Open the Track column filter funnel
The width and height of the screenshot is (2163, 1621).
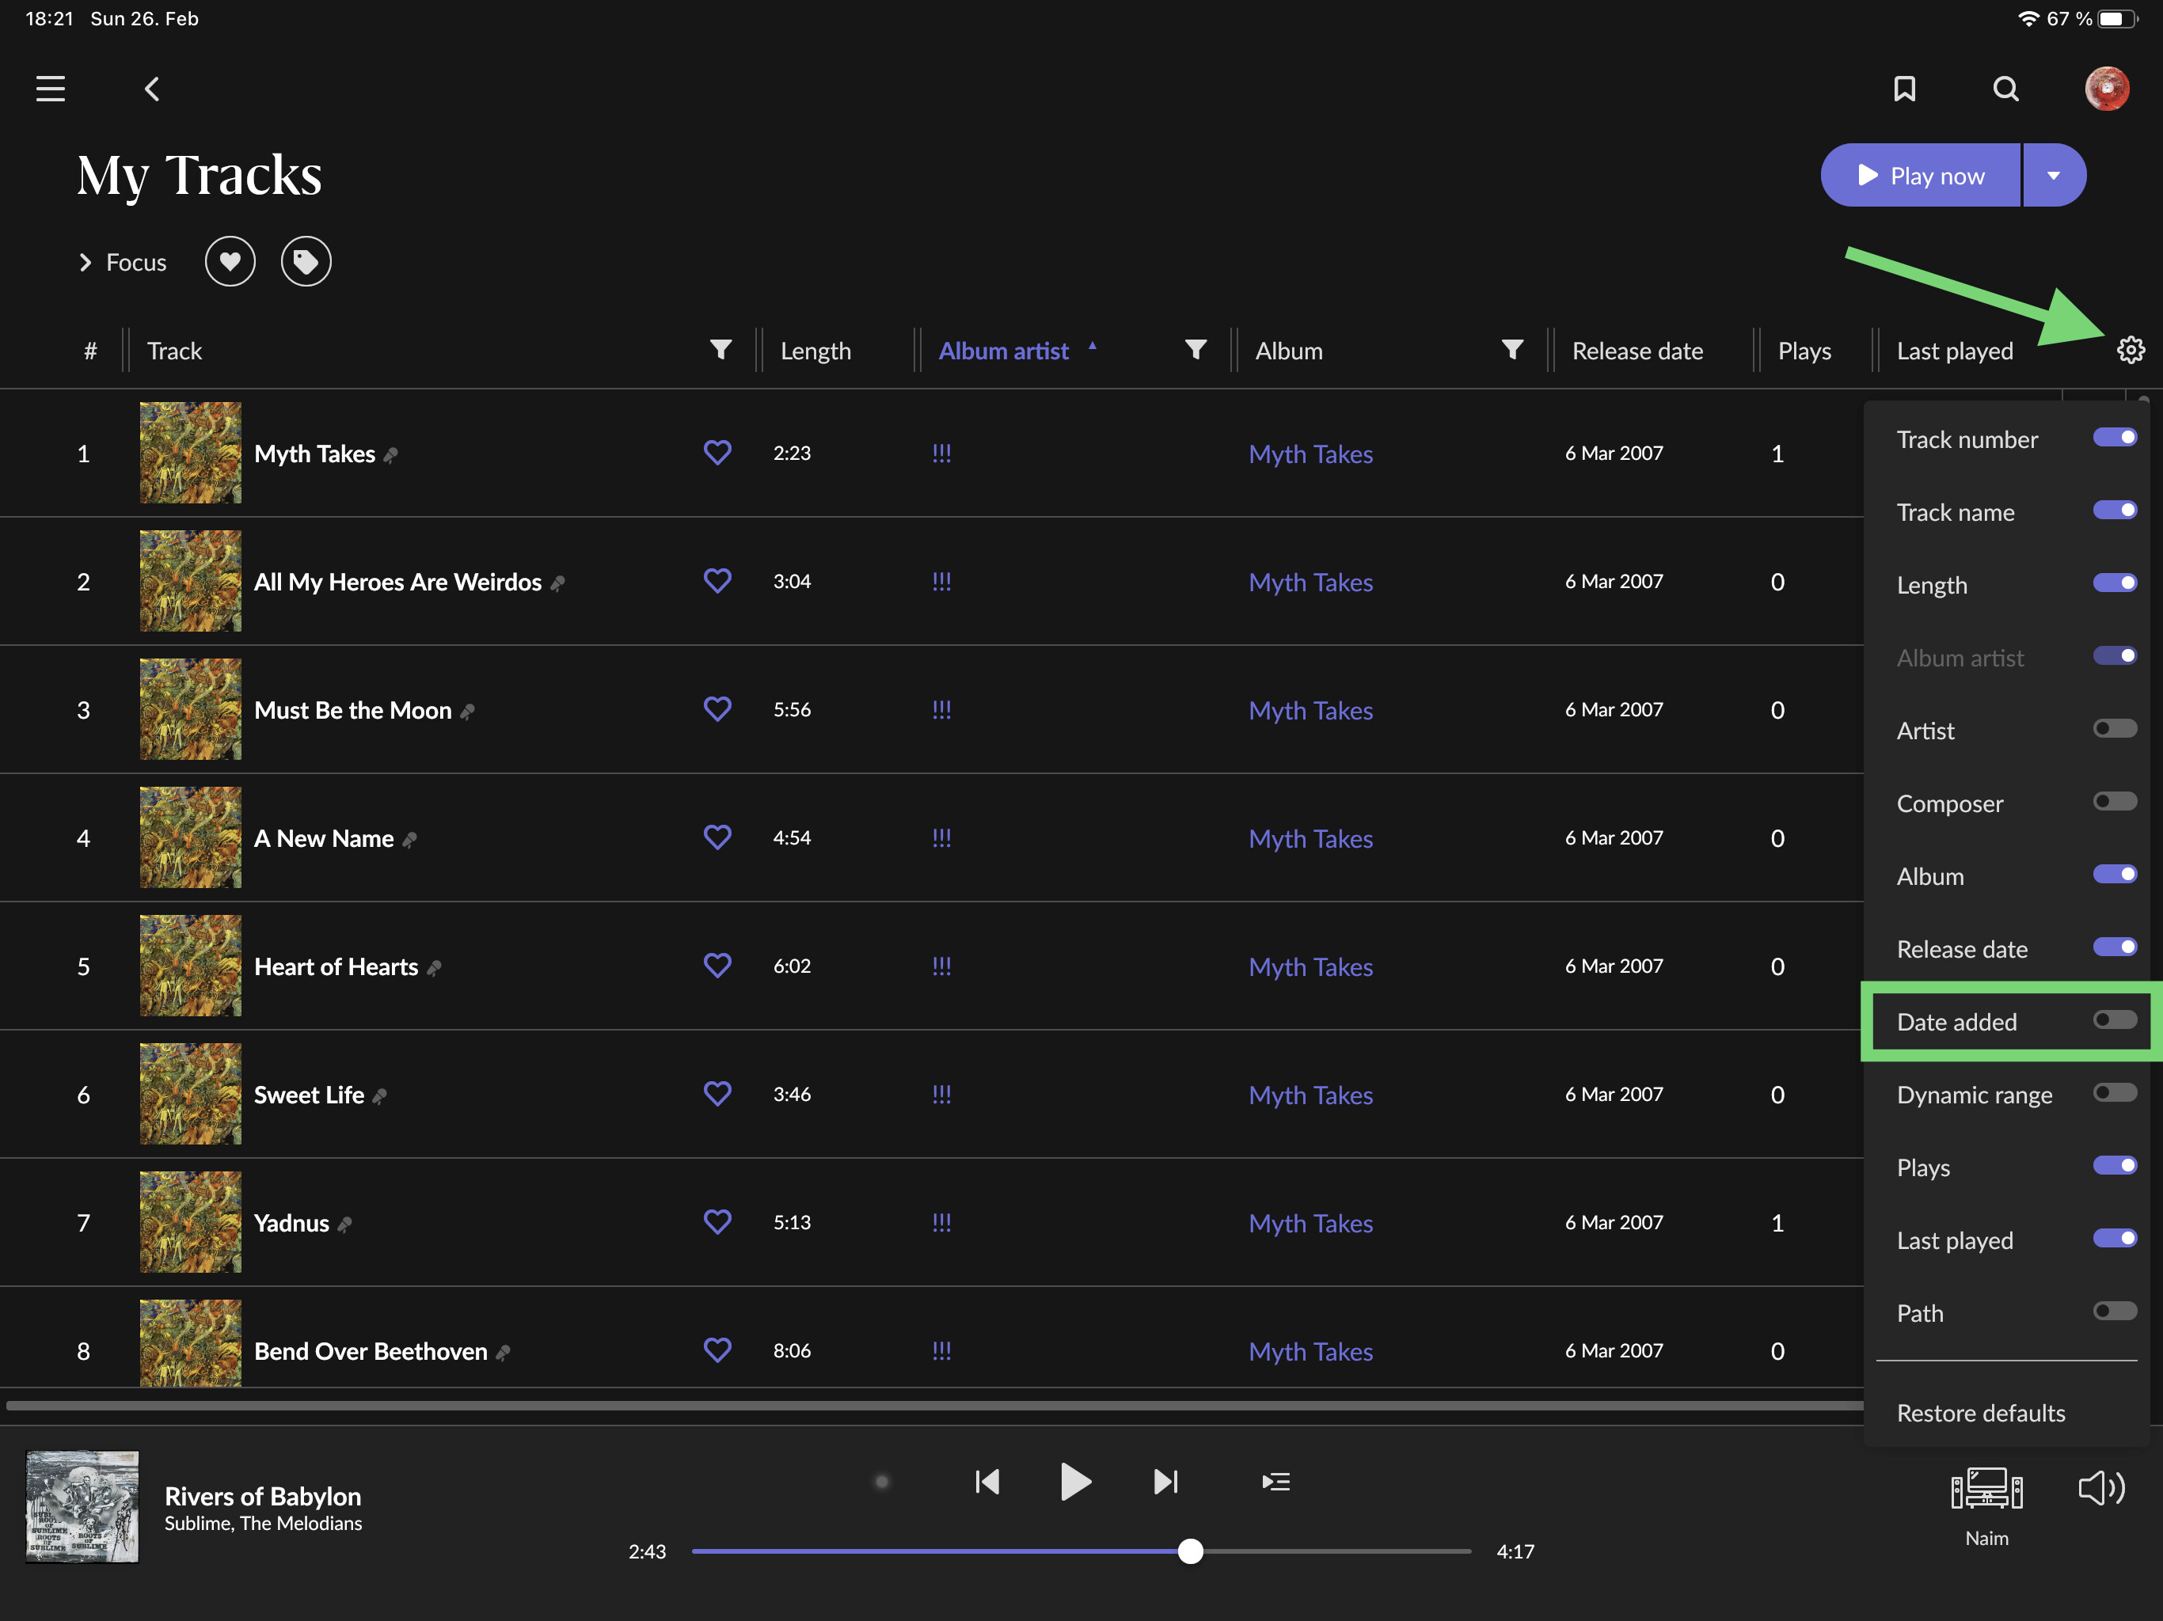pyautogui.click(x=720, y=350)
